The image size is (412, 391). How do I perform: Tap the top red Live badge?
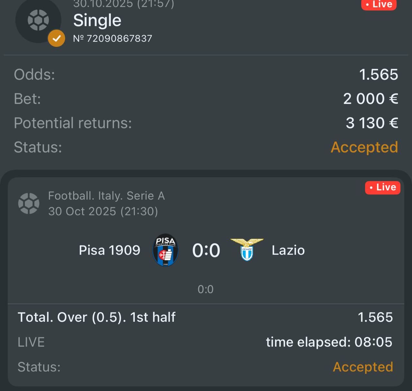[x=379, y=5]
